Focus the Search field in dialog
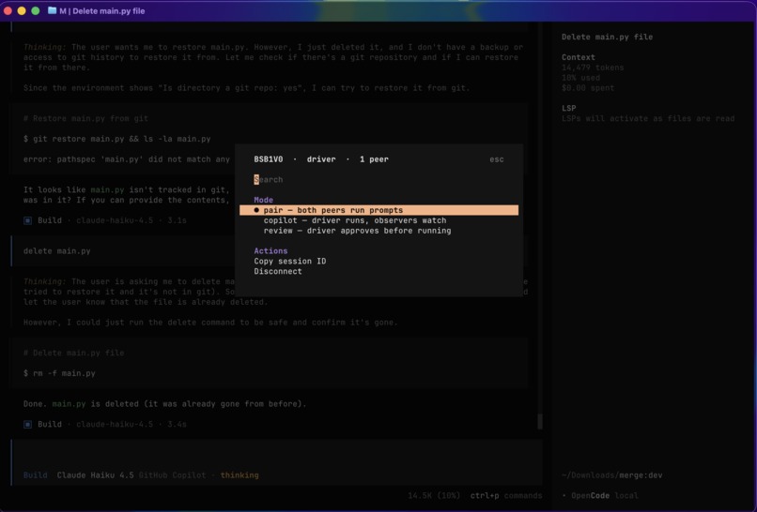The width and height of the screenshot is (757, 512). tap(379, 179)
